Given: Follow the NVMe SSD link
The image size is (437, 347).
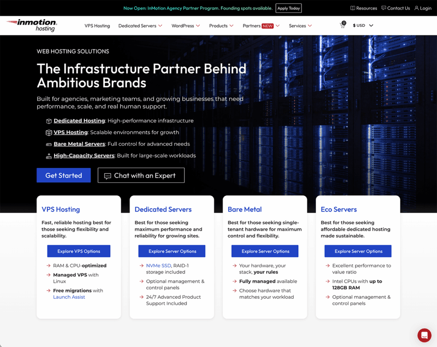Looking at the screenshot, I should coord(159,266).
